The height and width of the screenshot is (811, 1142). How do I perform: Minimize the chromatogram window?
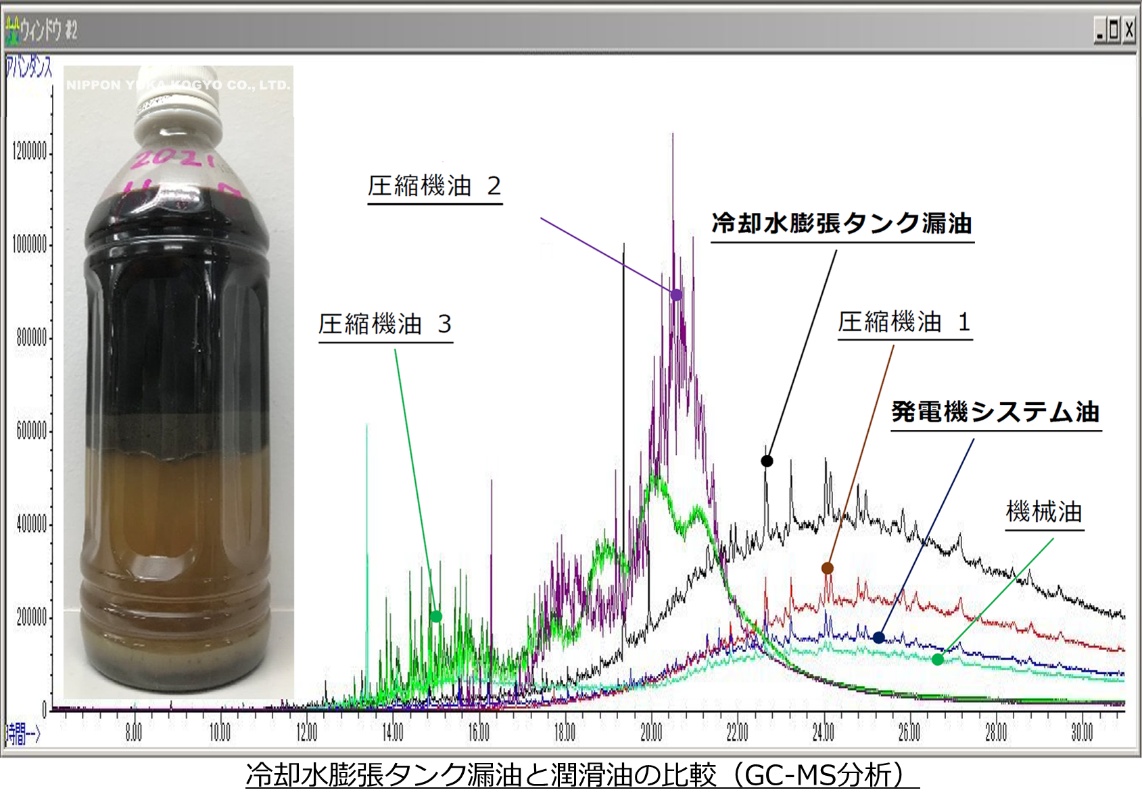(1099, 30)
